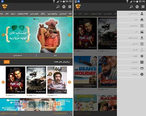Open download manager icon in drawer
The height and width of the screenshot is (116, 146).
142,38
